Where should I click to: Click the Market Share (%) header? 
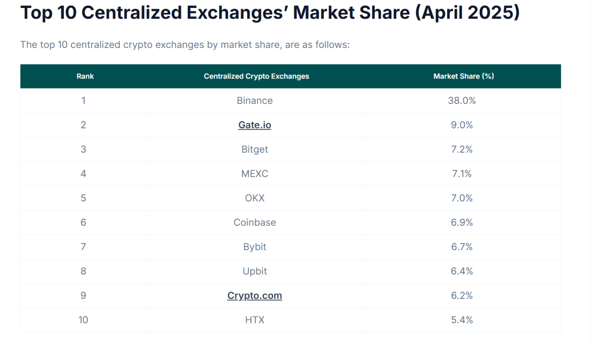tap(464, 76)
